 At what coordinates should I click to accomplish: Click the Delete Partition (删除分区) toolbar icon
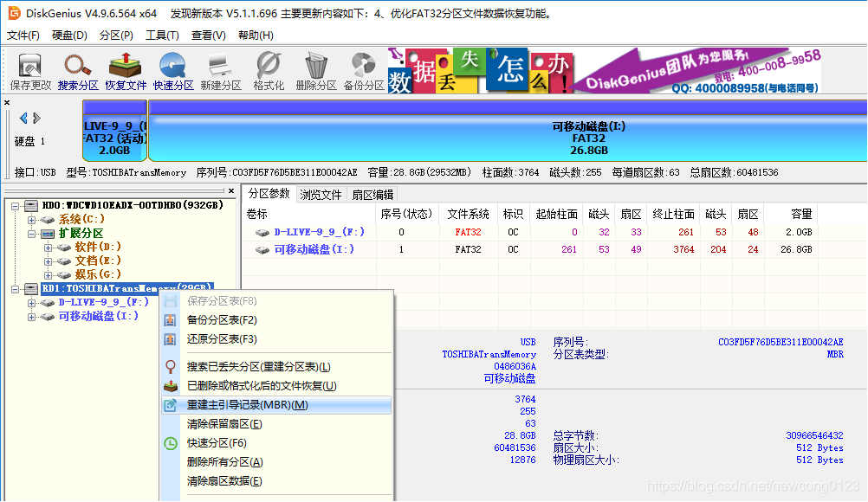(316, 71)
